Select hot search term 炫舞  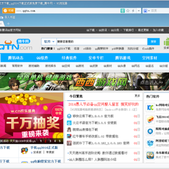pyautogui.click(x=77, y=49)
